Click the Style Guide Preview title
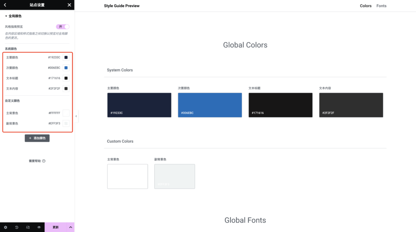 pos(122,6)
